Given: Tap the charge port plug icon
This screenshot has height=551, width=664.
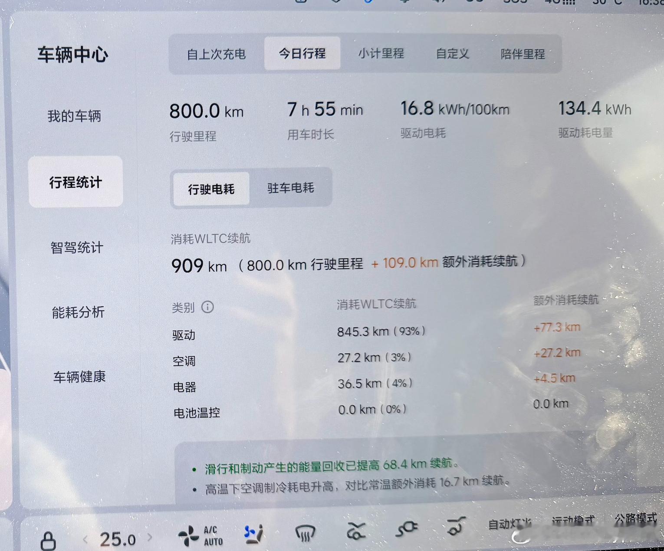Looking at the screenshot, I should (x=407, y=528).
